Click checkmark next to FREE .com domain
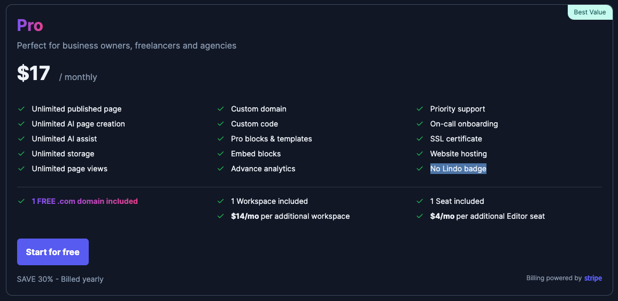This screenshot has width=618, height=301. coord(21,201)
